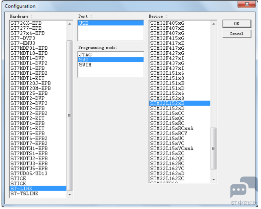Select ST7MDT1-KIT hardware entry
Screen dimensions: 261x209
pos(38,78)
